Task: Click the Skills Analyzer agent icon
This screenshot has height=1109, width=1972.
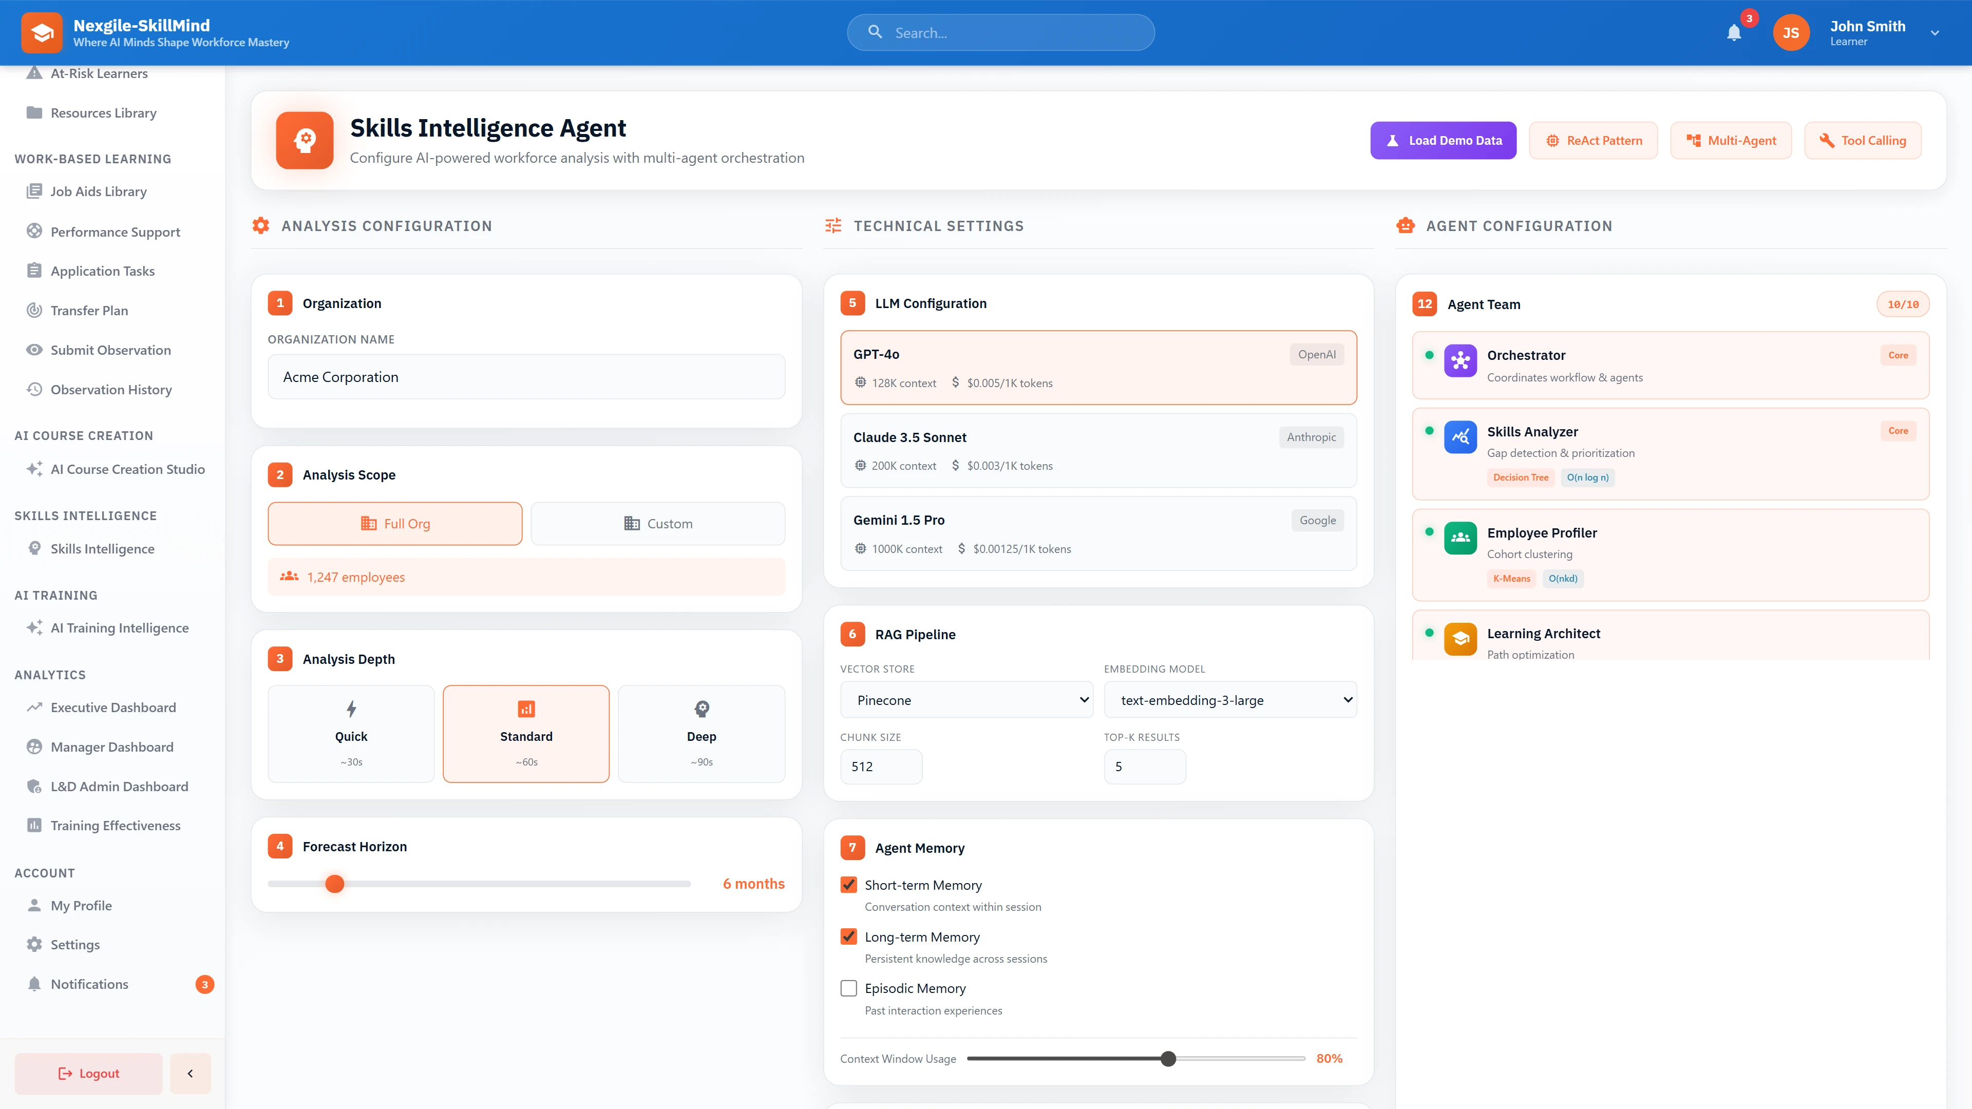Action: [x=1461, y=438]
